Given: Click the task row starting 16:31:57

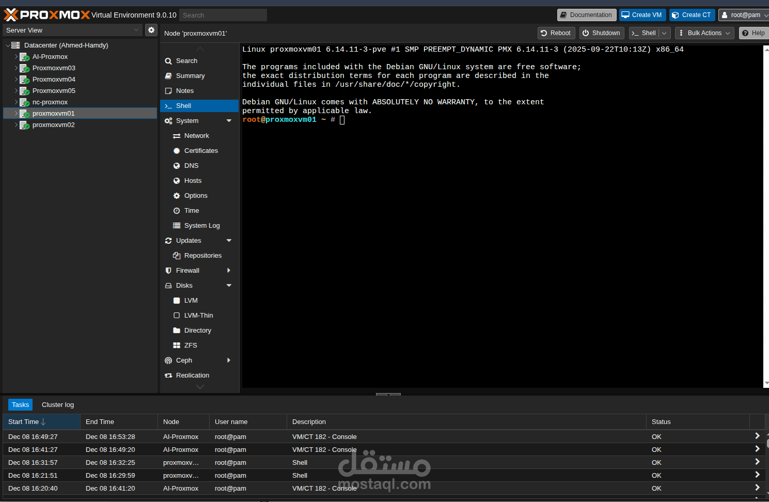Looking at the screenshot, I should coord(384,463).
